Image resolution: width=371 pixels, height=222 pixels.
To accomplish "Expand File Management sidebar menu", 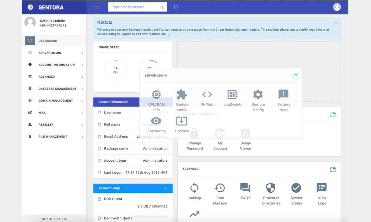I will coord(54,137).
